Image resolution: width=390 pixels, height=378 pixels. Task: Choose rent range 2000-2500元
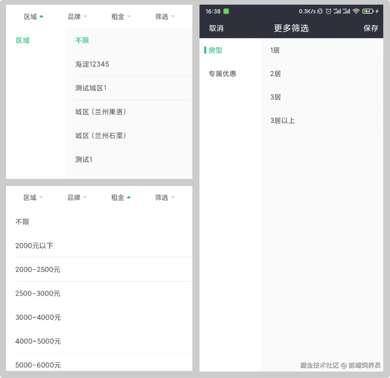pos(104,270)
